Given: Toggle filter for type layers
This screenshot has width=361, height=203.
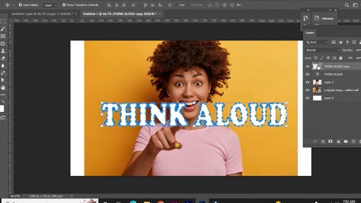Looking at the screenshot, I should [347, 42].
